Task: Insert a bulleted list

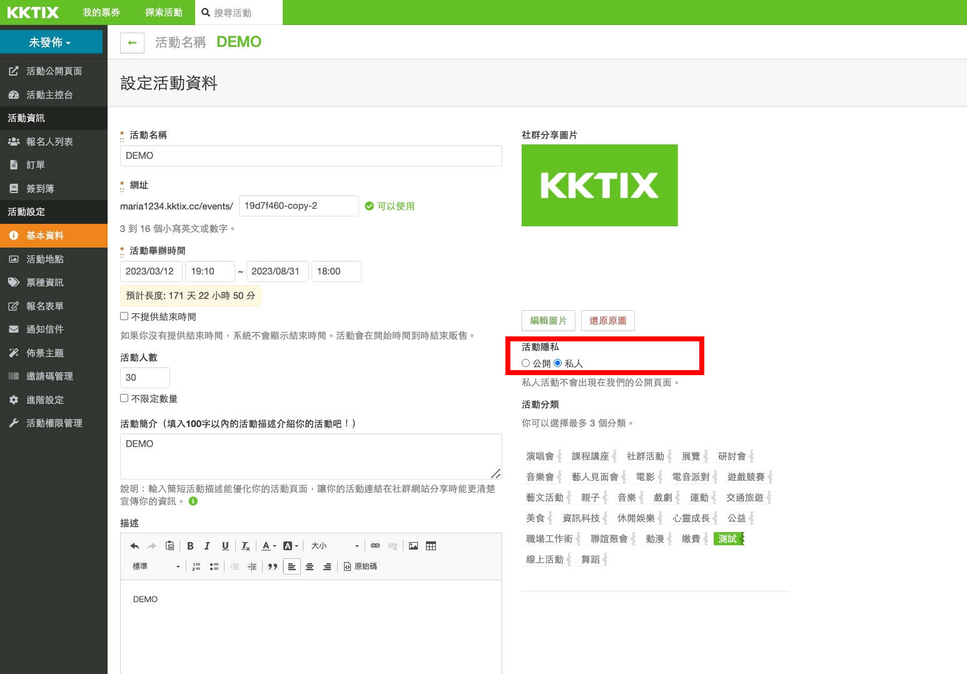Action: (214, 566)
